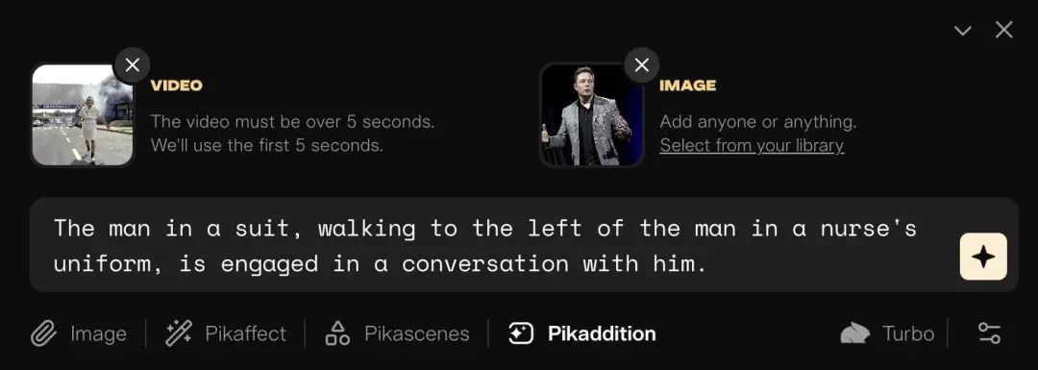The image size is (1038, 370).
Task: Enable Turbo mode label
Action: coord(907,333)
